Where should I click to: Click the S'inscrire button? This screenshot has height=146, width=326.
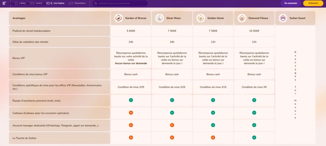(313, 3)
